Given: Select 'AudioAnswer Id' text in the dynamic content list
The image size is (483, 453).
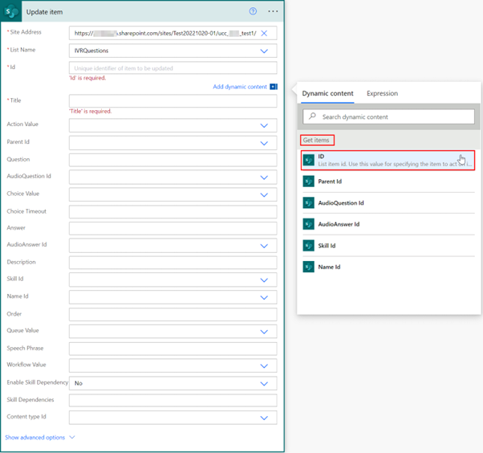Looking at the screenshot, I should coord(339,224).
